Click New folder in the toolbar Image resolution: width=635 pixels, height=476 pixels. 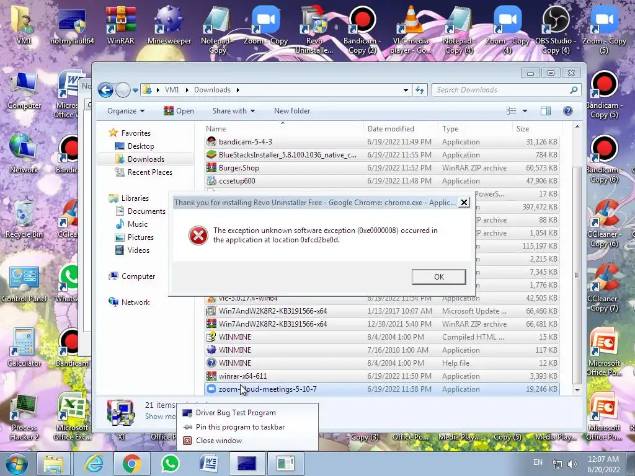click(x=292, y=111)
